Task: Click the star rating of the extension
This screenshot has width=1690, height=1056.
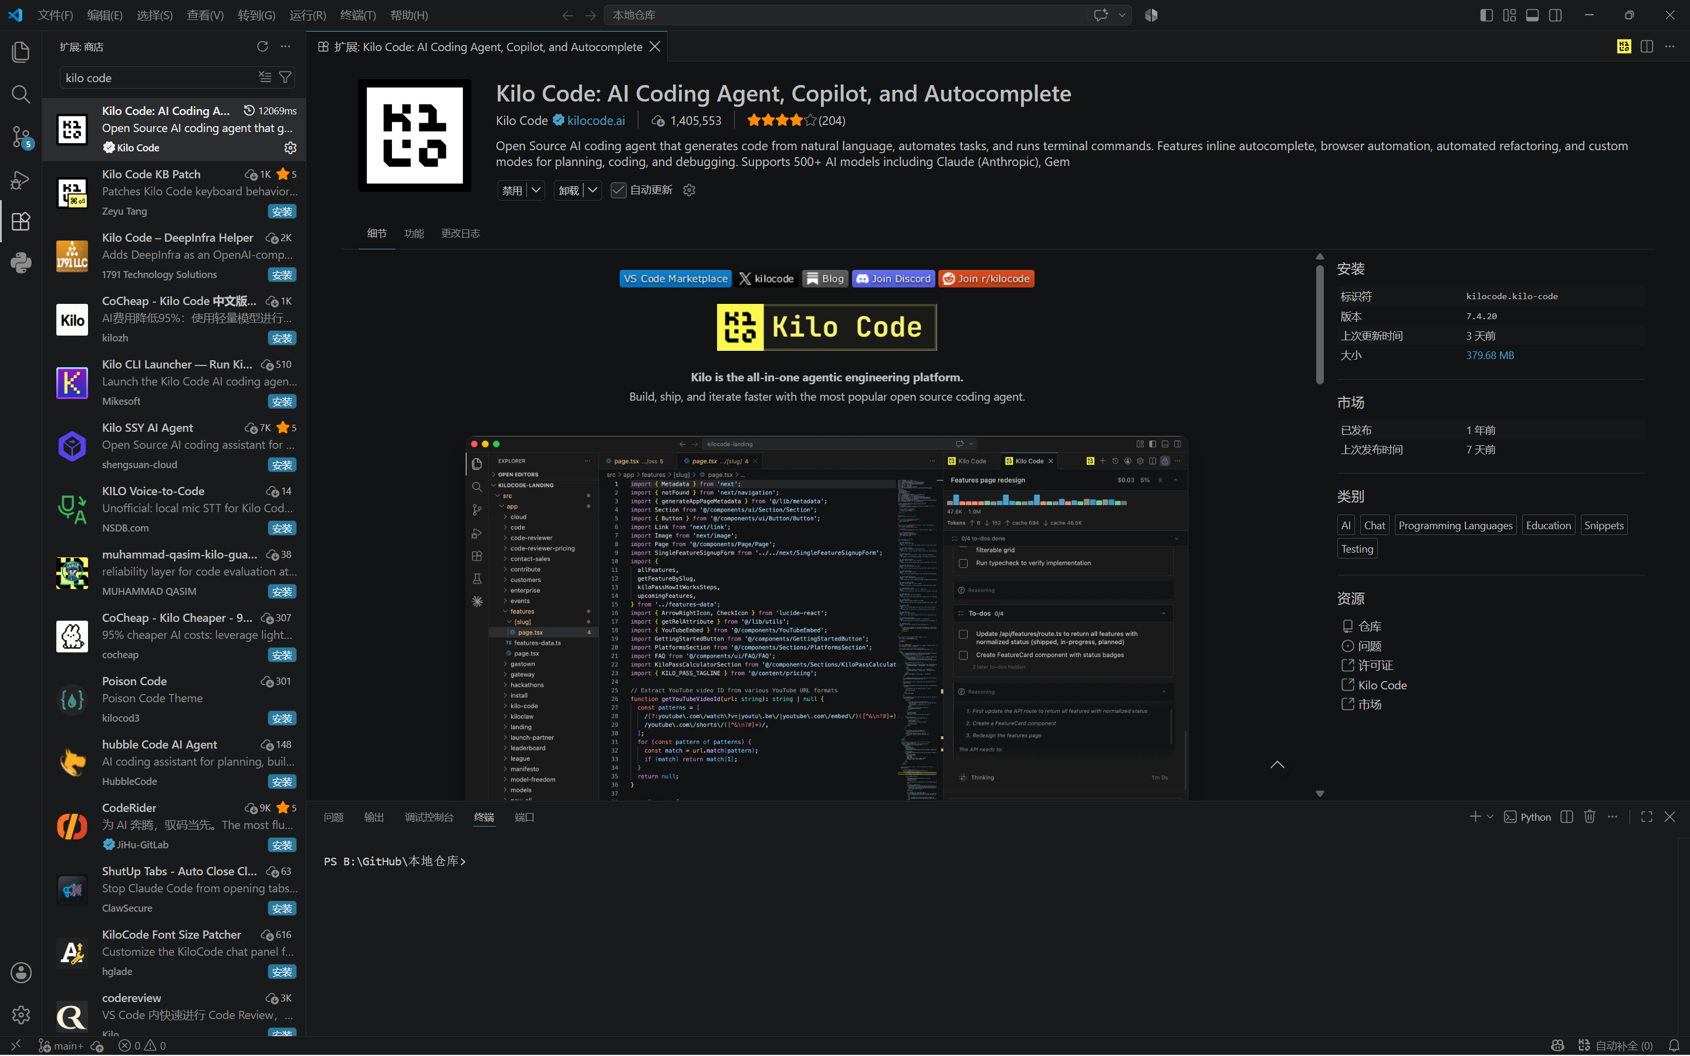Action: [x=782, y=121]
